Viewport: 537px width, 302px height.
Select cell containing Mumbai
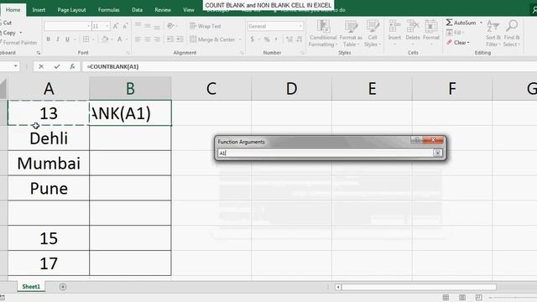(x=49, y=163)
